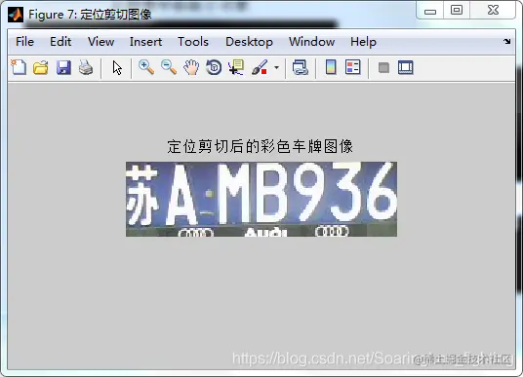
Task: Open the File menu
Action: (24, 42)
